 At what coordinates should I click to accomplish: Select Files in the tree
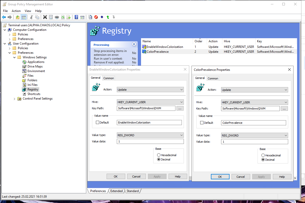point(30,76)
